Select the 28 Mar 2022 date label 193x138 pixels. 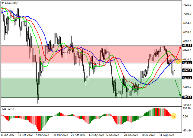61,135
